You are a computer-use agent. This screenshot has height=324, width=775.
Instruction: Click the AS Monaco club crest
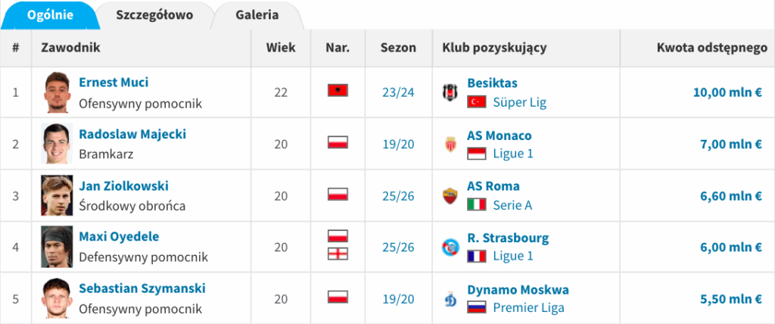click(450, 144)
